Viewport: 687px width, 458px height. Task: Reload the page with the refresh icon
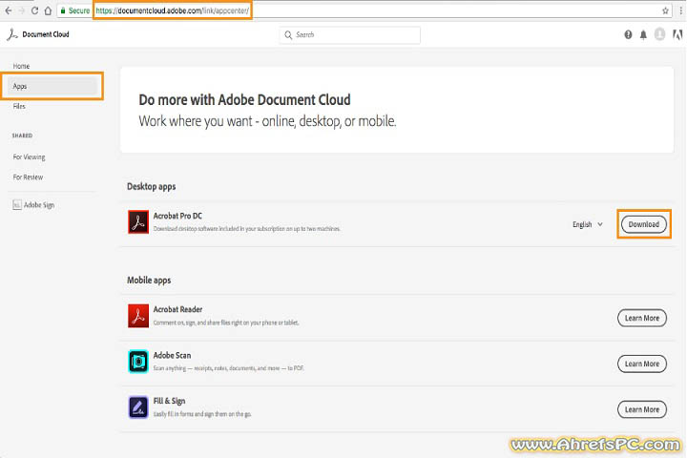pyautogui.click(x=34, y=10)
